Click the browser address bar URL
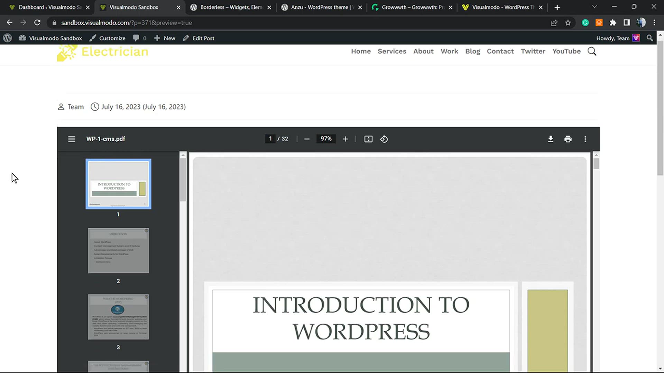Image resolution: width=664 pixels, height=373 pixels. pyautogui.click(x=127, y=23)
